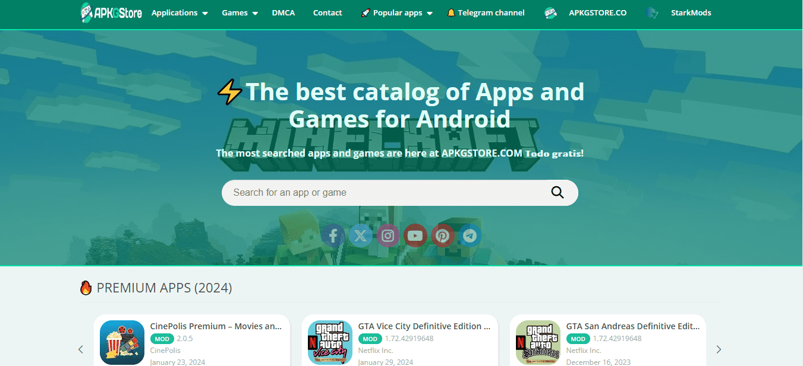
Task: Open the Popular apps menu
Action: tap(398, 12)
